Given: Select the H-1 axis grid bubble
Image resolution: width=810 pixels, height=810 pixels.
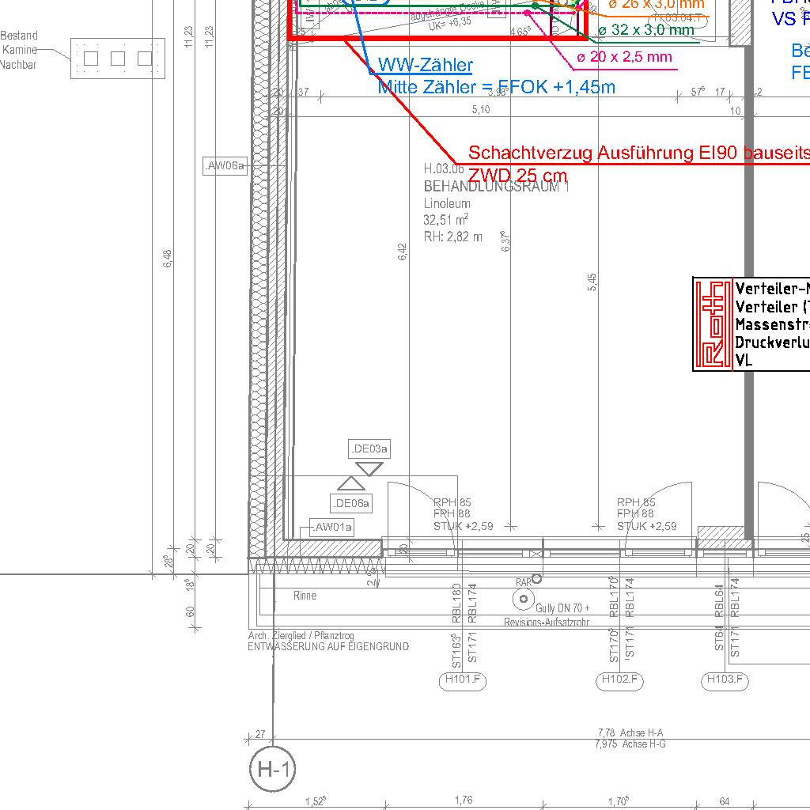Looking at the screenshot, I should coord(272,768).
